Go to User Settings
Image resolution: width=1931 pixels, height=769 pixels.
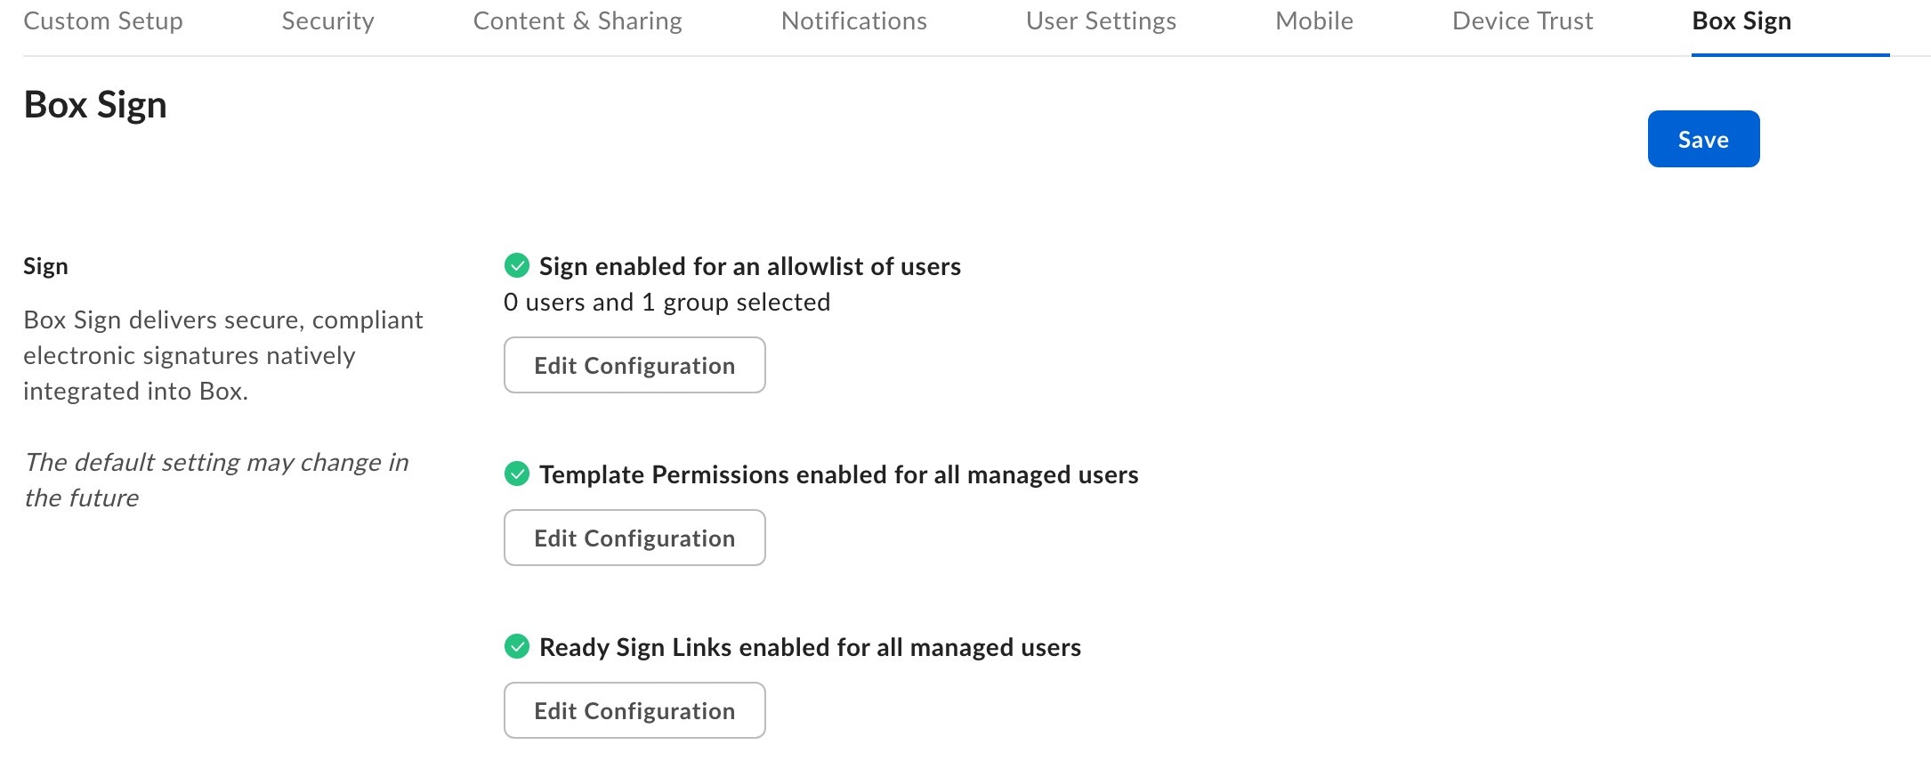(1101, 20)
